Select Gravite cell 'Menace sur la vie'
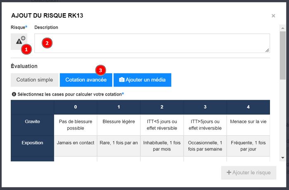The height and width of the screenshot is (190, 289). (248, 125)
